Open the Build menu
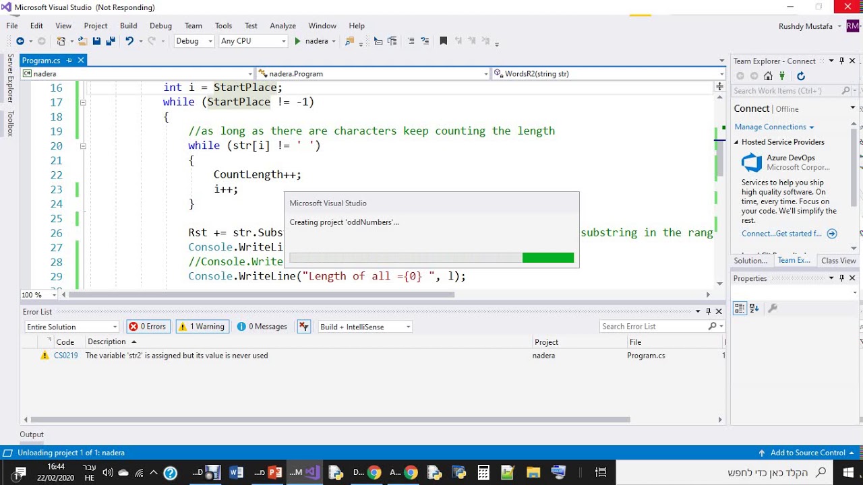863x485 pixels. tap(128, 26)
